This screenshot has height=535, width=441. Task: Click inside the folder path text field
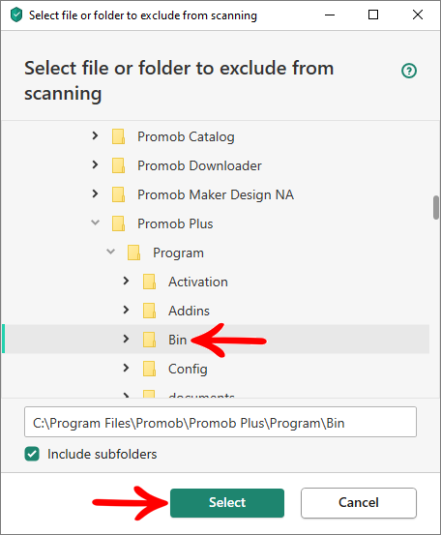(220, 422)
